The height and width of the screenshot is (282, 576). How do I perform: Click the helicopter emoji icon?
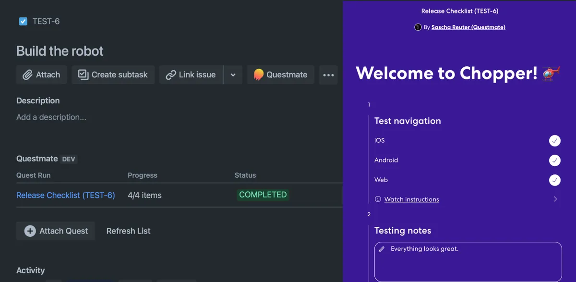552,73
